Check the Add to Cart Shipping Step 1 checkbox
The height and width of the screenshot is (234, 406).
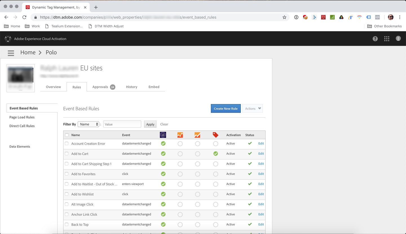[x=67, y=164]
